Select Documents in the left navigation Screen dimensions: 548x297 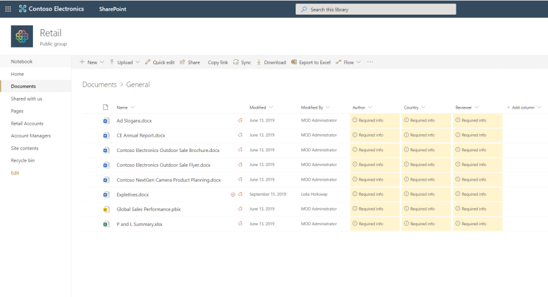tap(24, 86)
